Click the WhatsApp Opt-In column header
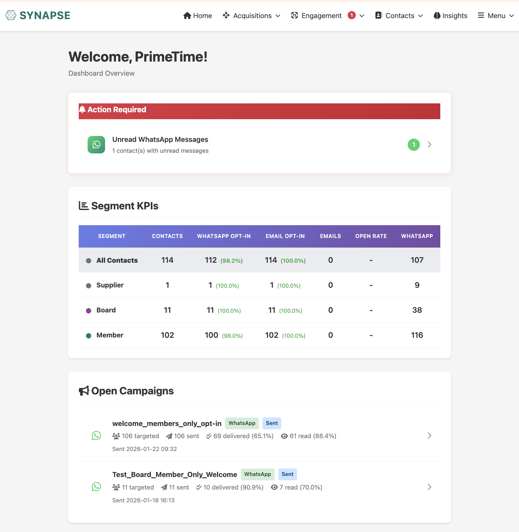The height and width of the screenshot is (532, 519). (x=224, y=236)
